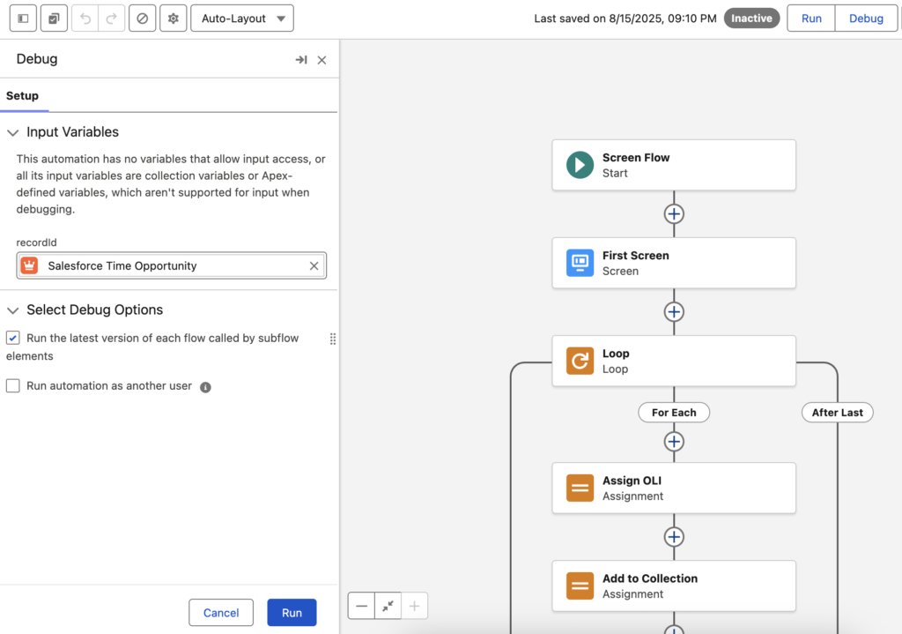The width and height of the screenshot is (902, 634).
Task: Click the First Screen title text
Action: (x=636, y=256)
